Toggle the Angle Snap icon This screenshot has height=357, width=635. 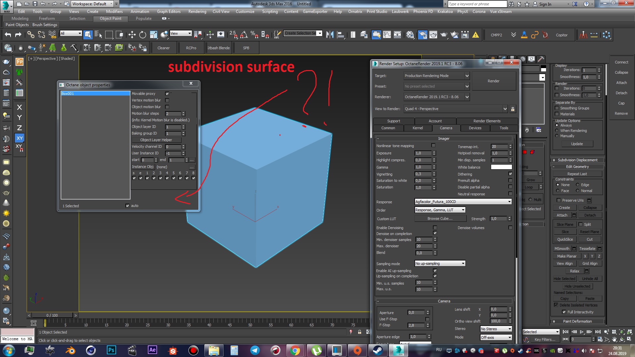244,35
